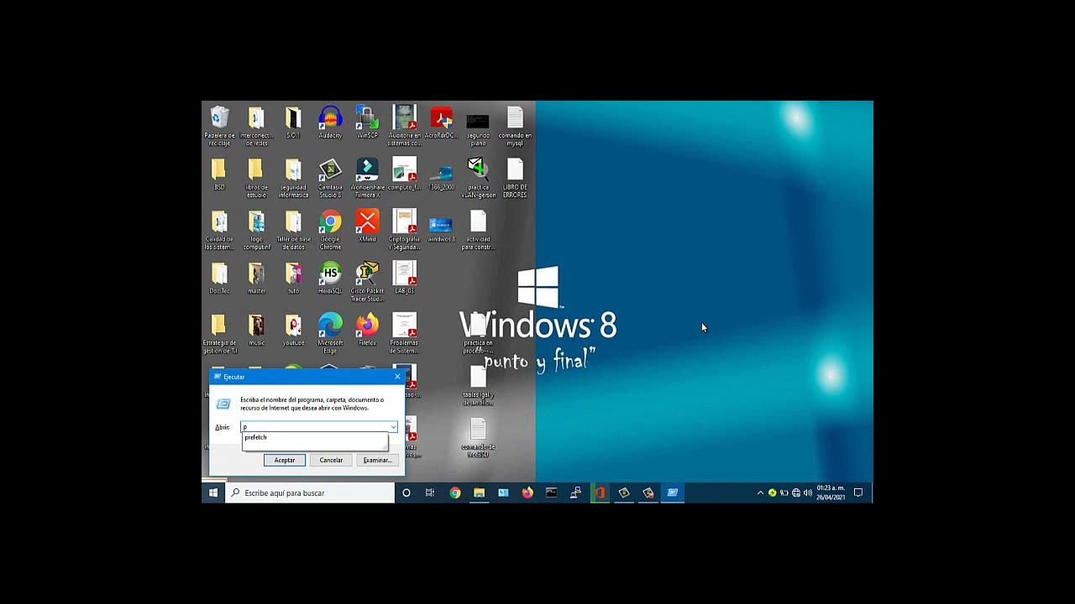
Task: Open the Wondershare Filmora X shortcut
Action: point(367,178)
